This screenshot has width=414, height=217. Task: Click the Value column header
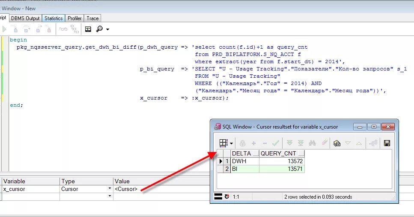[161, 181]
